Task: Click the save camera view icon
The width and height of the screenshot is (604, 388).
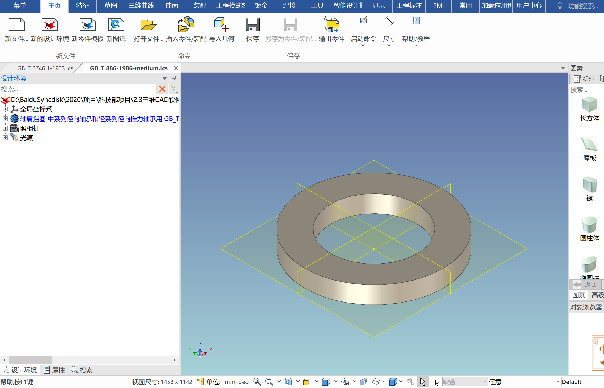Action: point(345,382)
